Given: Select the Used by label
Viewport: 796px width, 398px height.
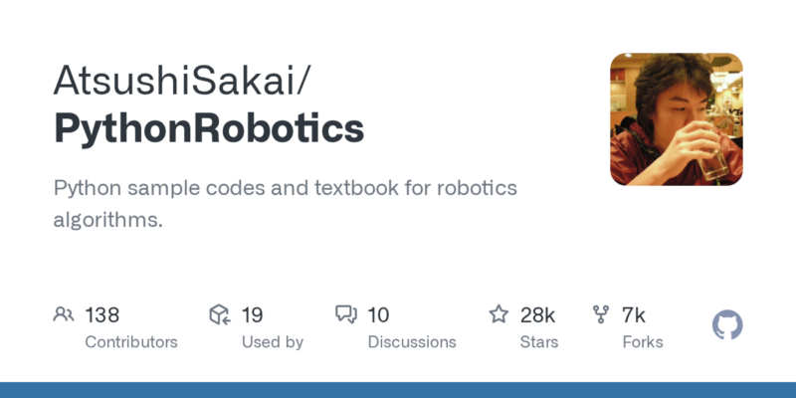Looking at the screenshot, I should tap(273, 341).
